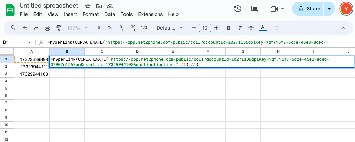Open the comments icon
This screenshot has width=355, height=142.
pyautogui.click(x=255, y=9)
